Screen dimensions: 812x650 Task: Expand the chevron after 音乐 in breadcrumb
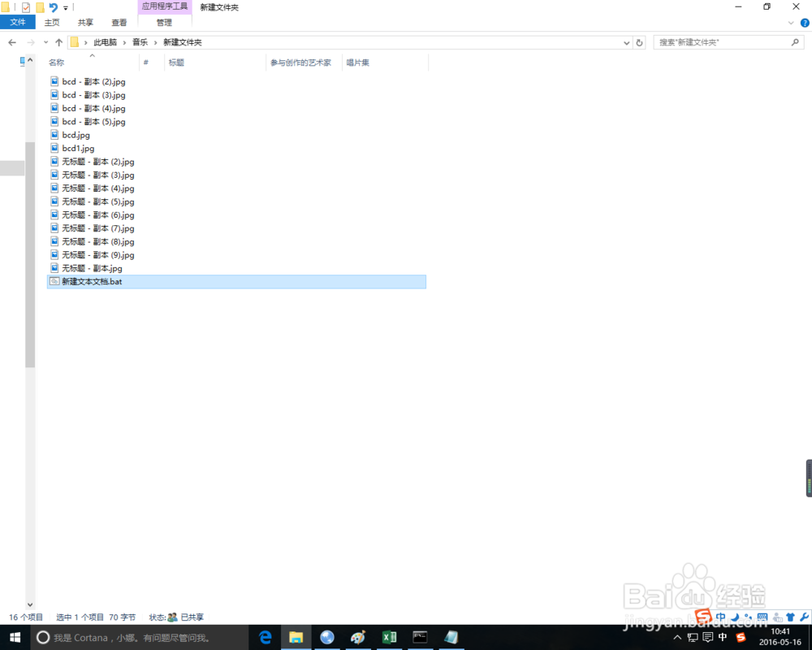coord(155,42)
